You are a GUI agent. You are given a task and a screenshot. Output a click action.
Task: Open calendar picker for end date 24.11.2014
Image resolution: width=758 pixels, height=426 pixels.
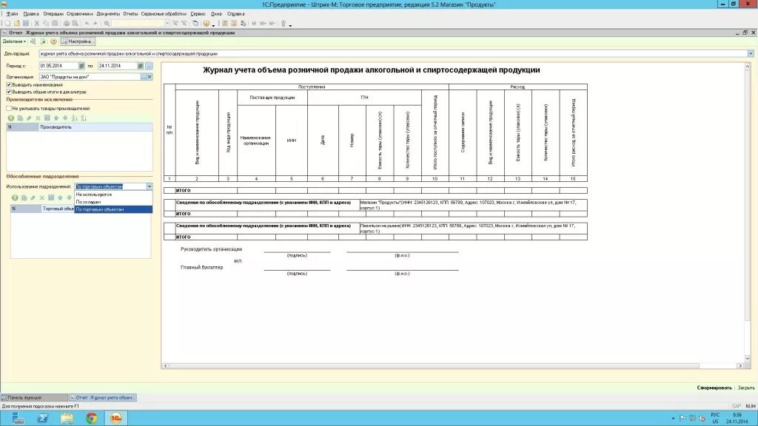141,66
